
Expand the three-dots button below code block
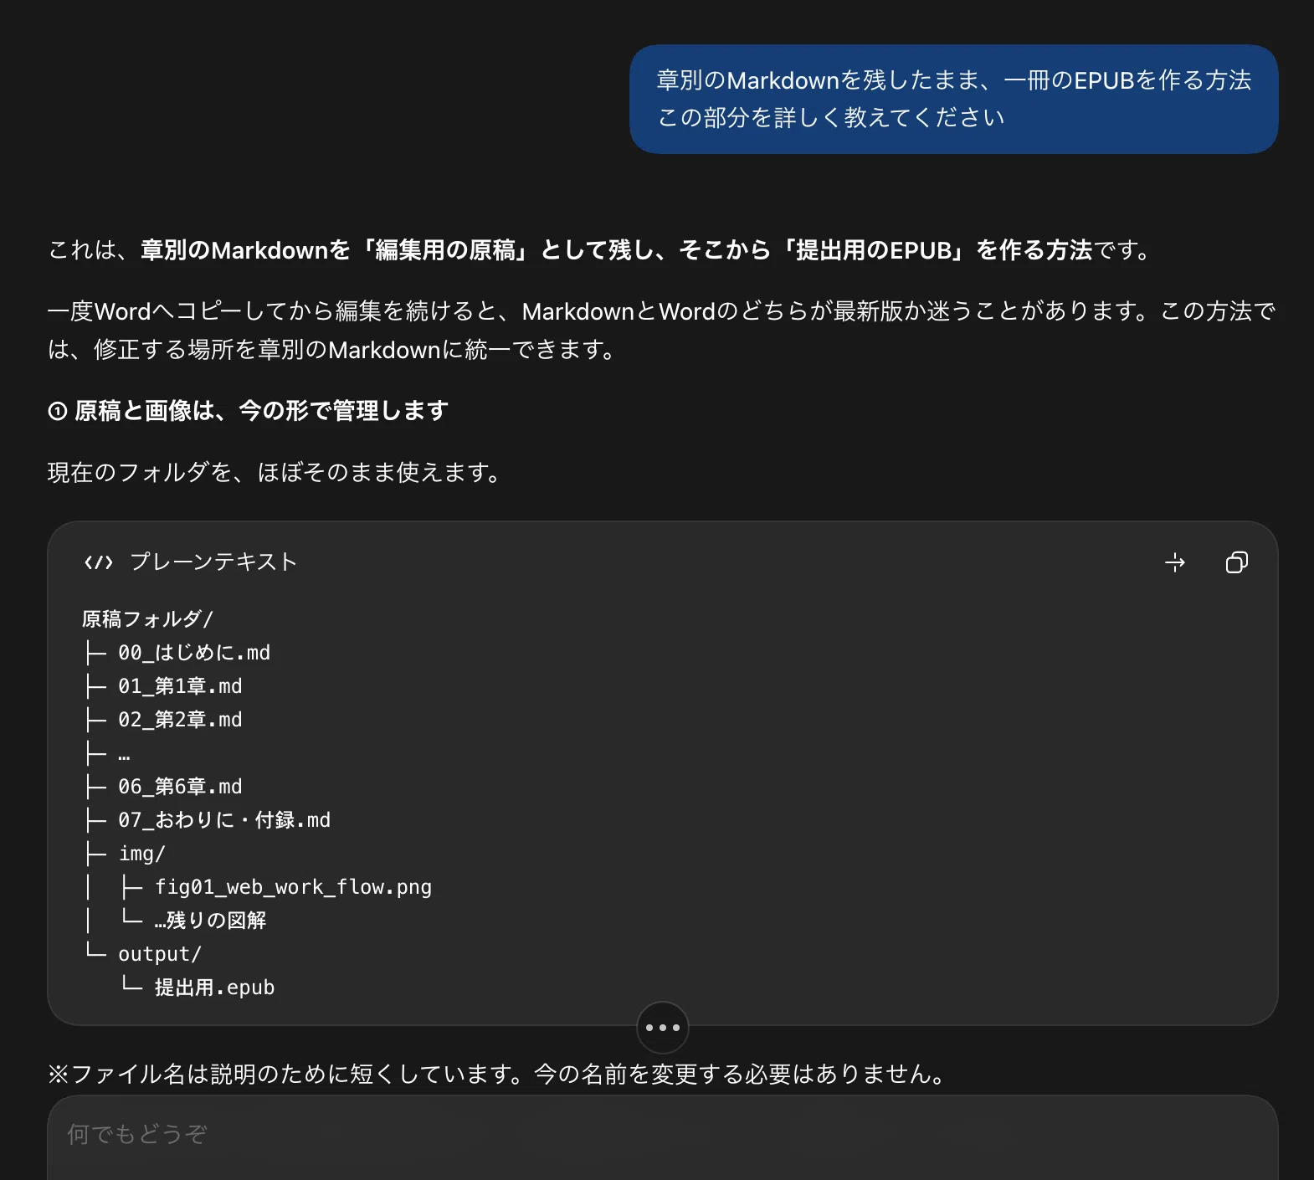pyautogui.click(x=663, y=1028)
